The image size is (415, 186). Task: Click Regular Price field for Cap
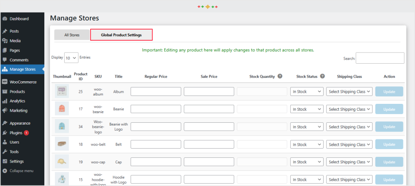[156, 162]
